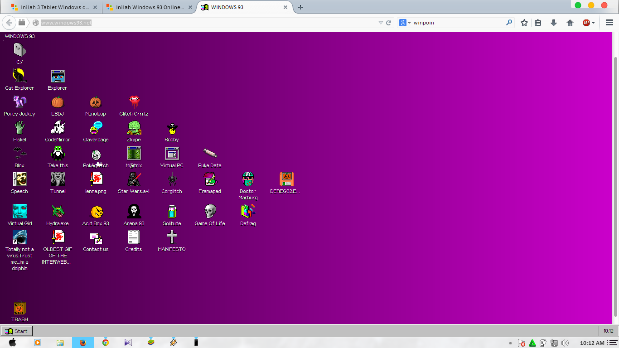619x348 pixels.
Task: Open the M@trix icon
Action: [x=134, y=153]
